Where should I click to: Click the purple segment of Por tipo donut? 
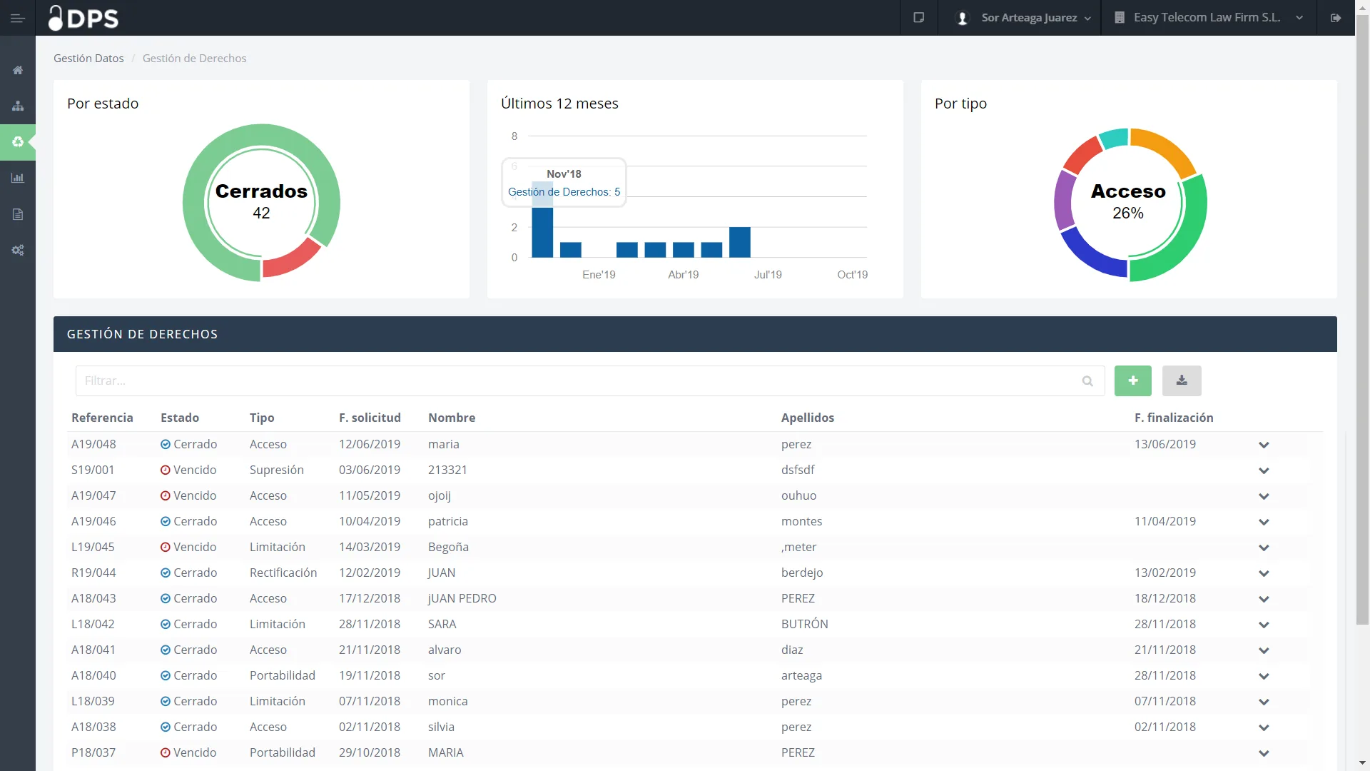click(x=1064, y=202)
